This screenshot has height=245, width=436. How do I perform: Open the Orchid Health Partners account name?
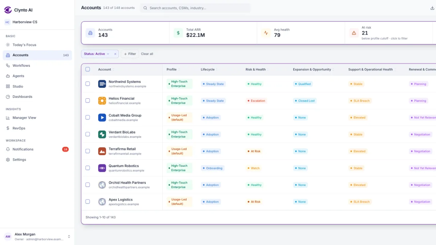127,183
